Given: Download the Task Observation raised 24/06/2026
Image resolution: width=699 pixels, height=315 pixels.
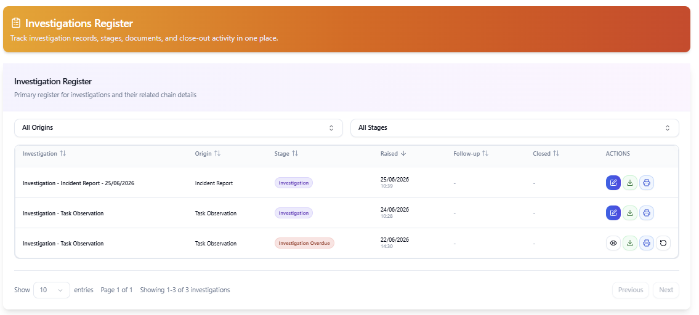Looking at the screenshot, I should pos(630,213).
